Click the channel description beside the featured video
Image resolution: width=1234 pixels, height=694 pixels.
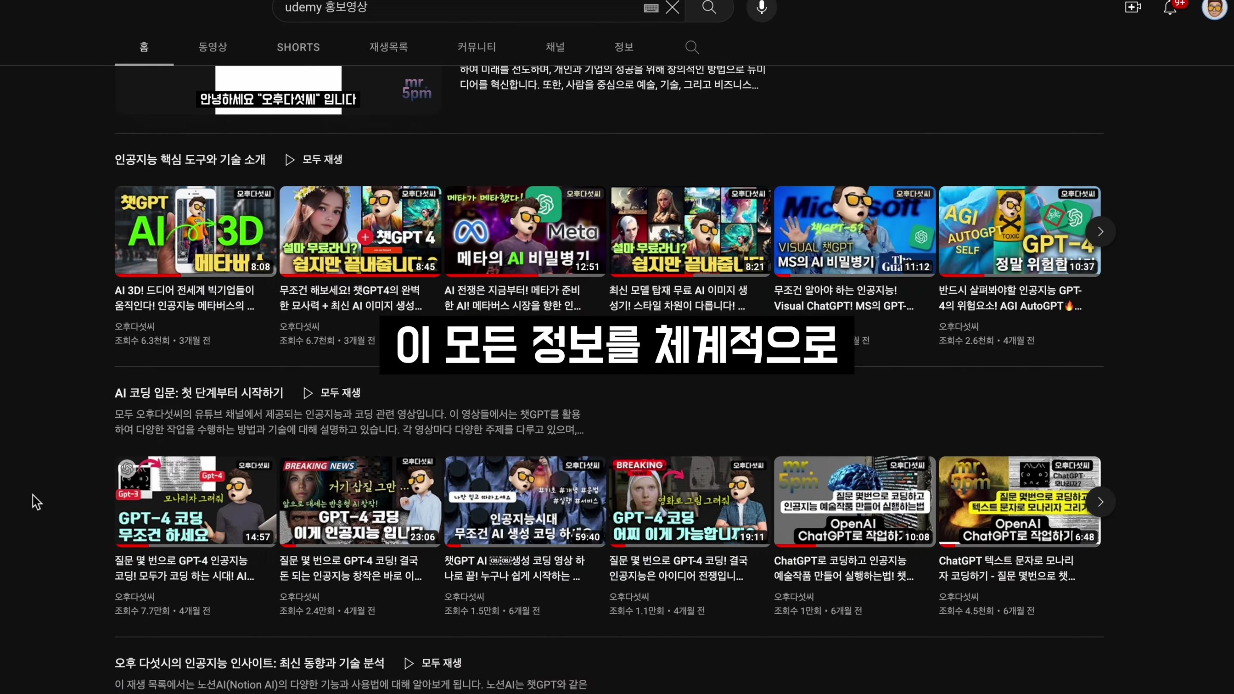612,78
